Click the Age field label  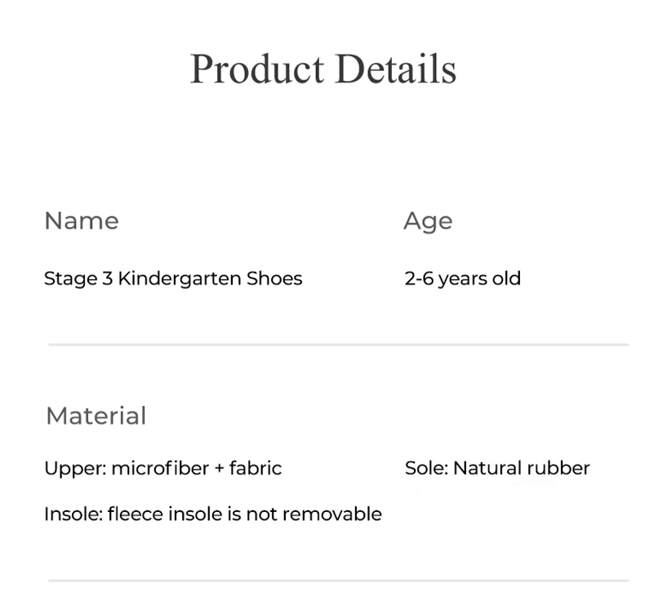click(x=427, y=221)
